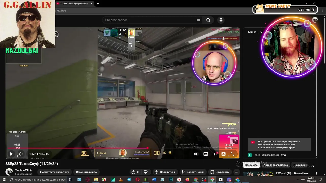Show more chips with right arrow

tap(313, 165)
